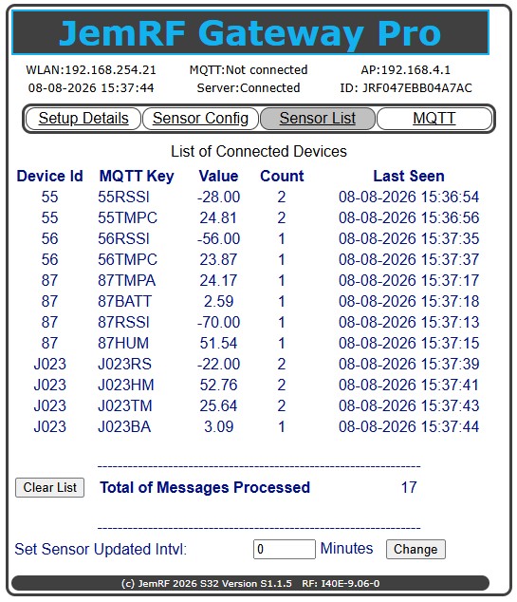Click the ID: JRF047EBB04A7AC text
This screenshot has width=517, height=602.
(406, 88)
